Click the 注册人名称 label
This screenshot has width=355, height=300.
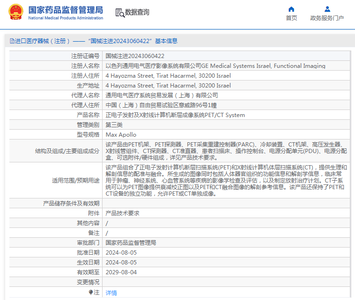(85, 66)
